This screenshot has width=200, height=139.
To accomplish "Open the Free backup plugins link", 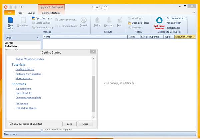I will pos(26,108).
